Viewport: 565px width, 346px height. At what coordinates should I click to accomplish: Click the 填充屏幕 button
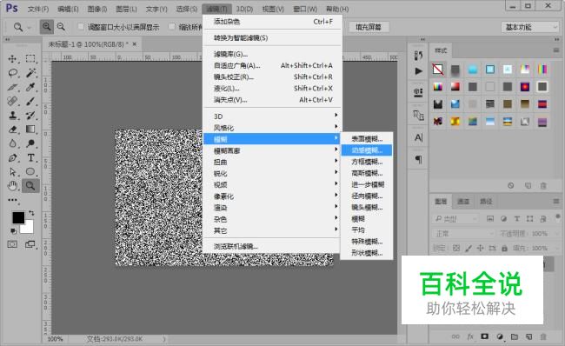tap(369, 27)
